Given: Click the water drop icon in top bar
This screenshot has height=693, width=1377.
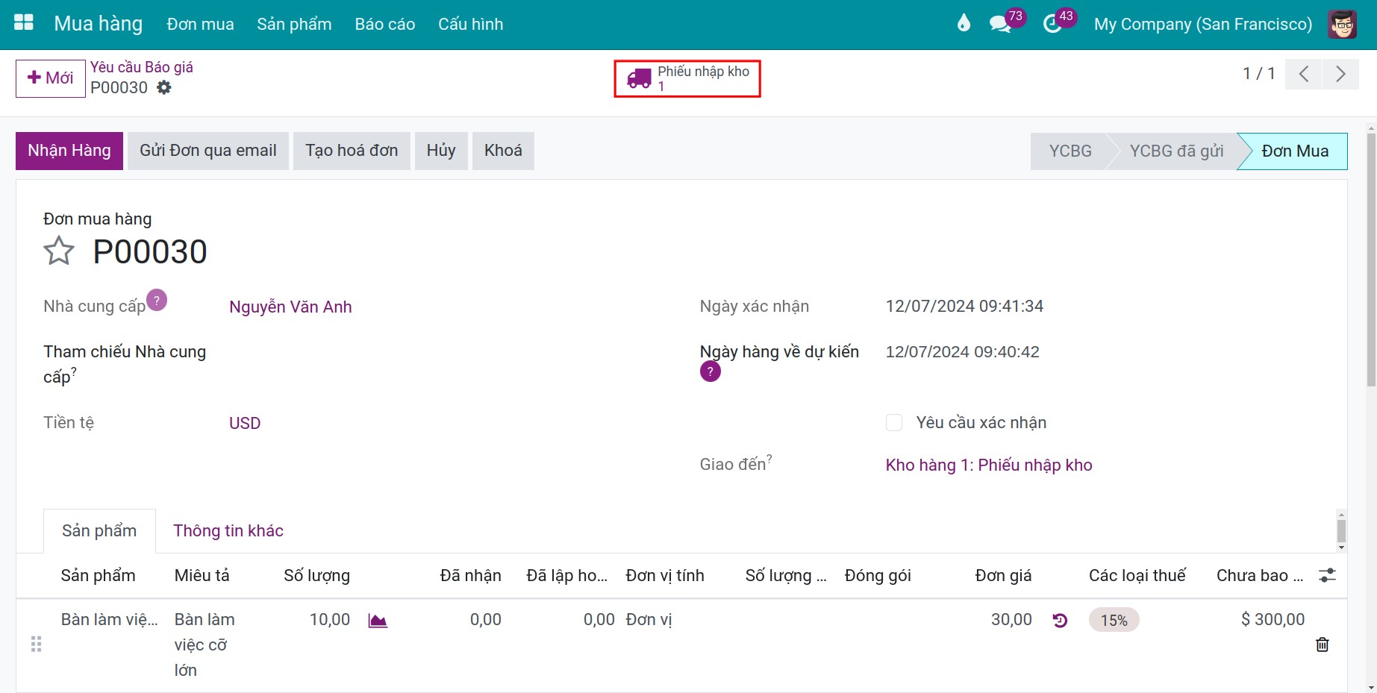Looking at the screenshot, I should (964, 23).
